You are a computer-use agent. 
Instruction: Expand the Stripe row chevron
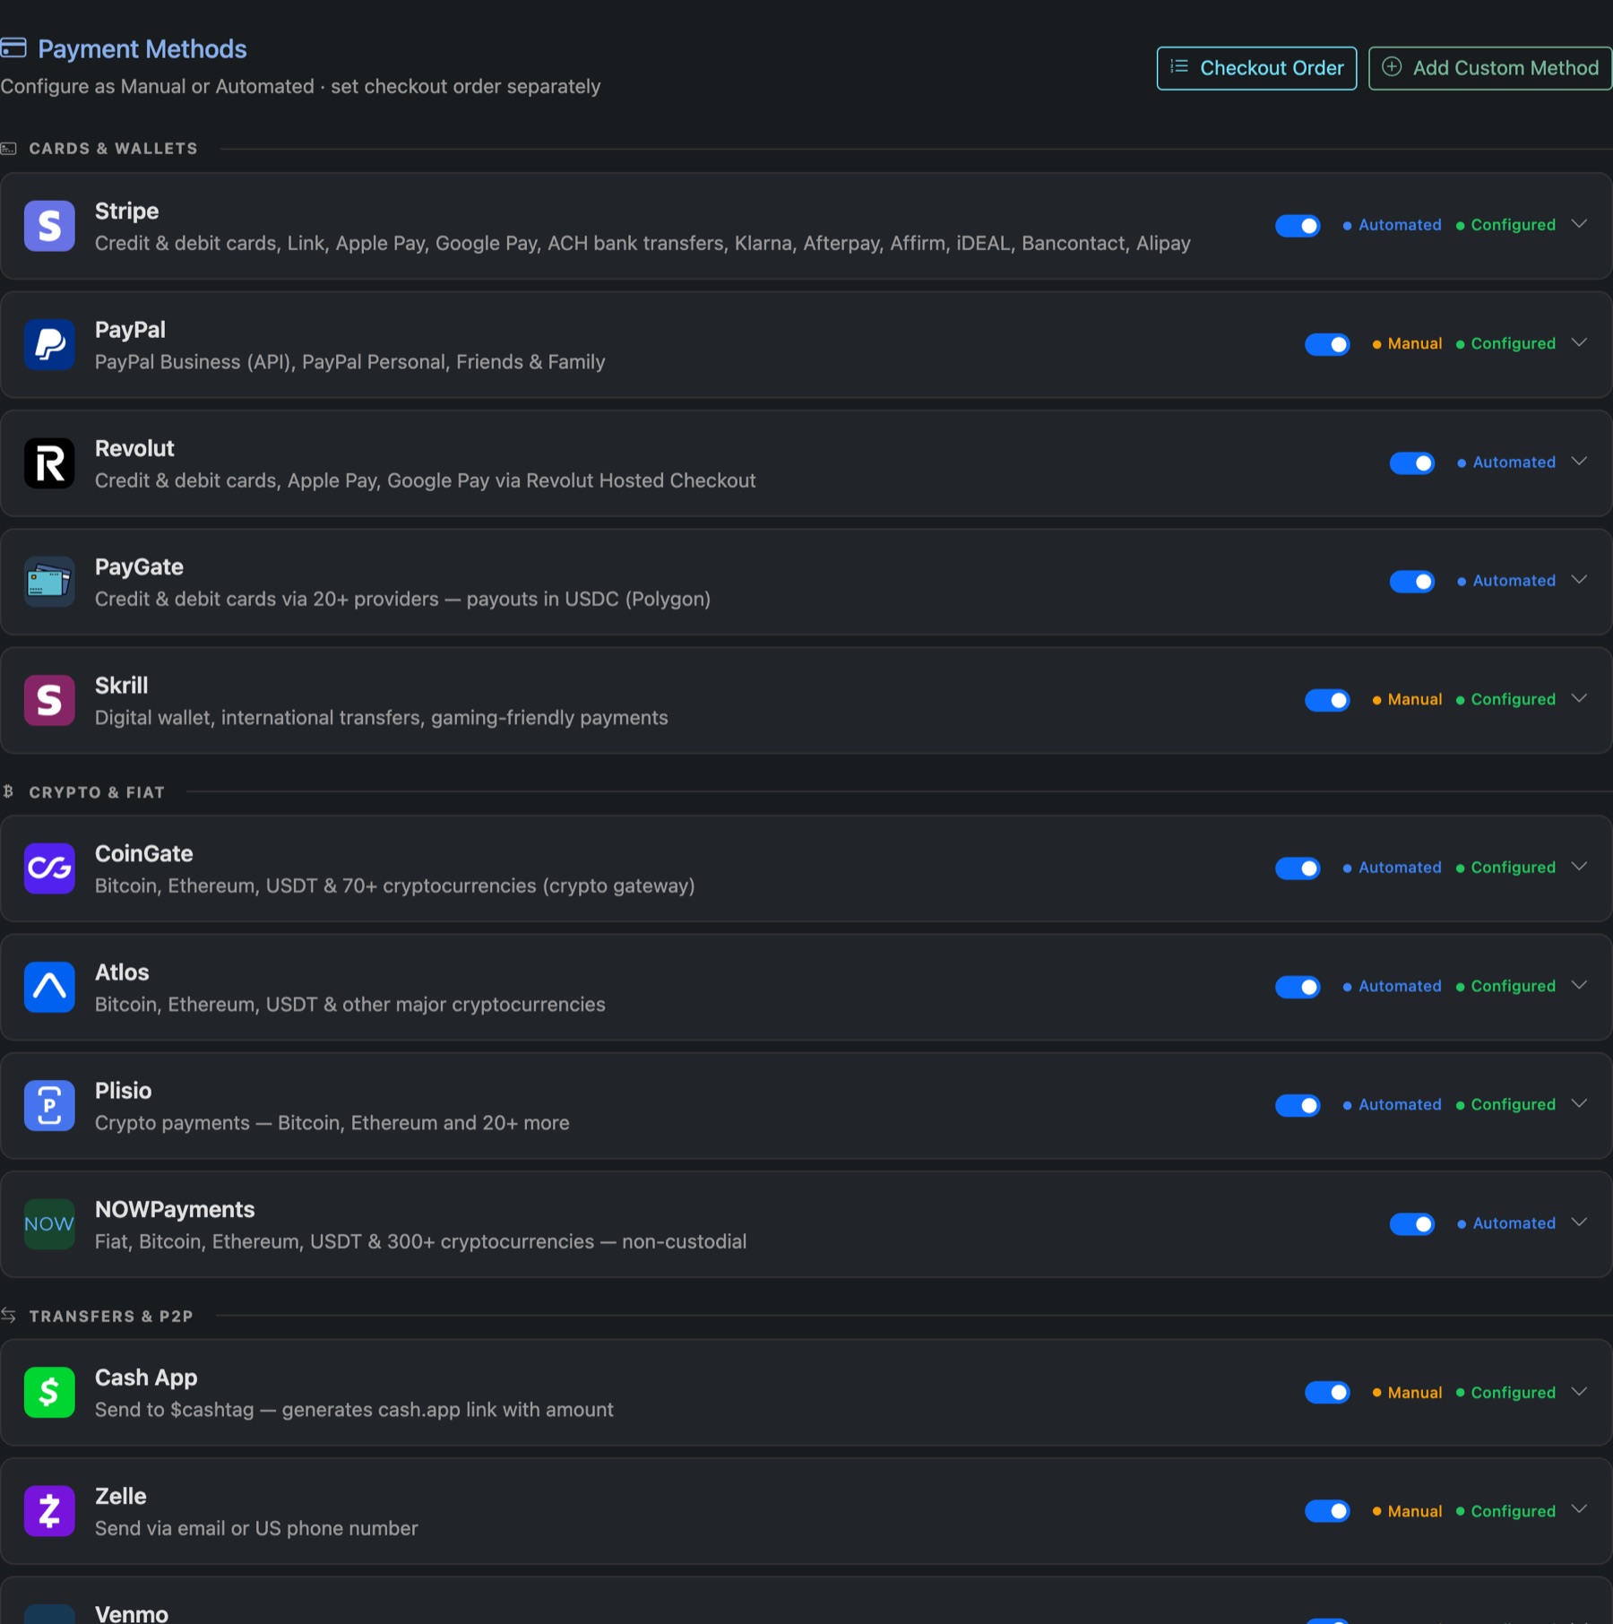[1579, 224]
